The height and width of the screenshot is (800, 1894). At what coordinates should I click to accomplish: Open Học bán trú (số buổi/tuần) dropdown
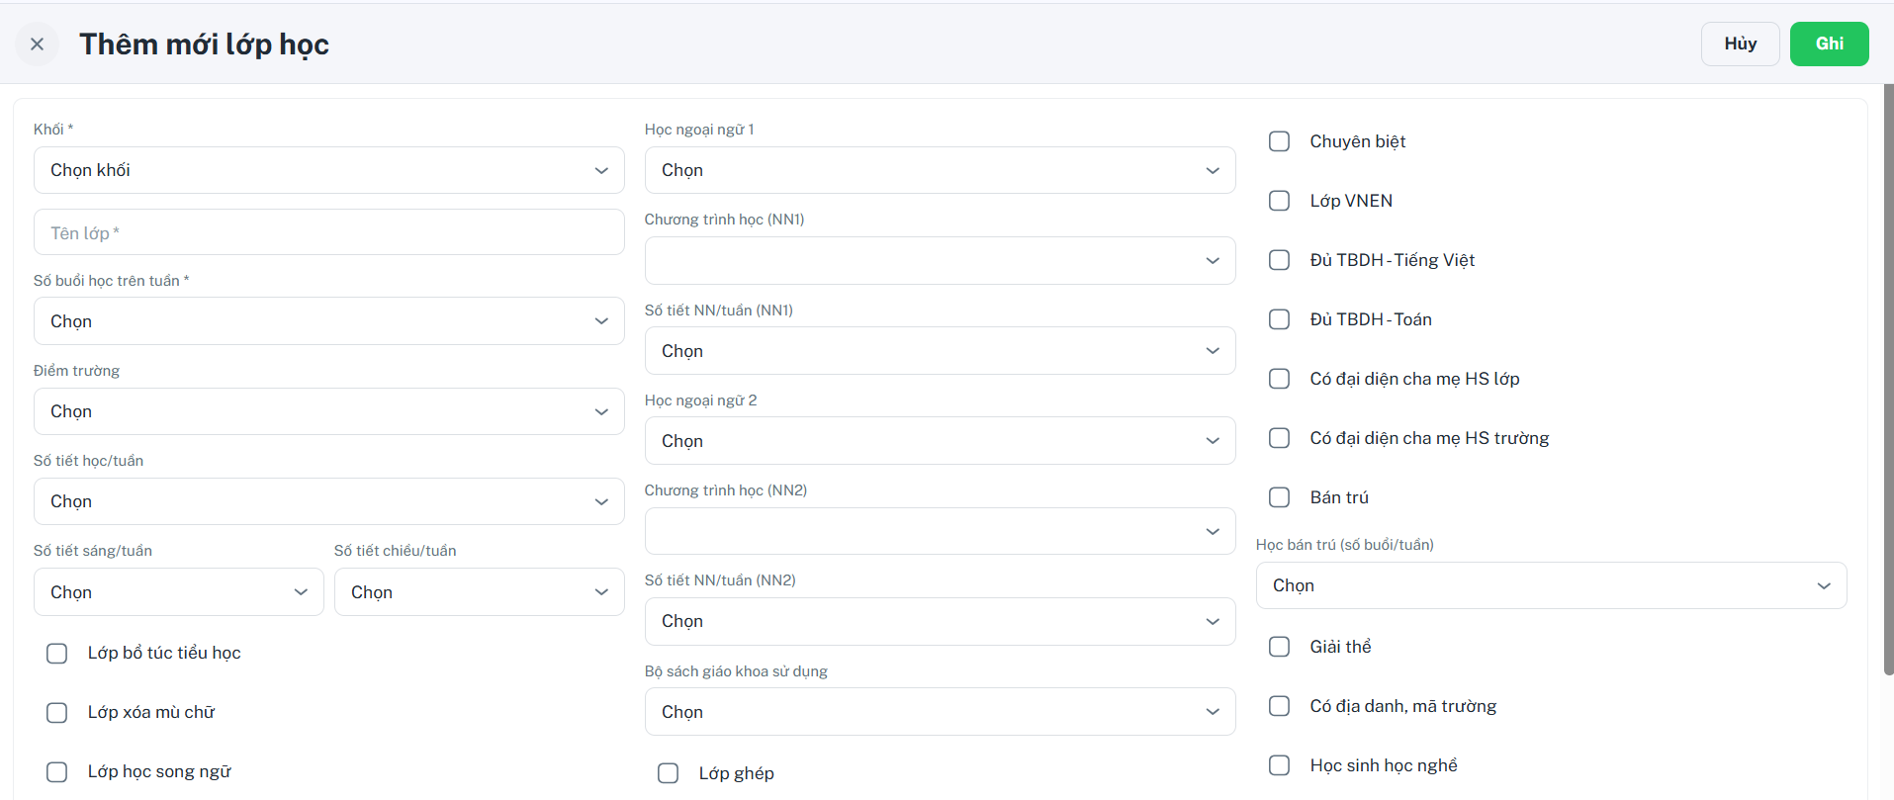(1551, 585)
